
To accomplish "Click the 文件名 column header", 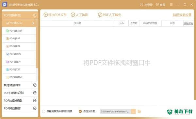I will 77,23.
